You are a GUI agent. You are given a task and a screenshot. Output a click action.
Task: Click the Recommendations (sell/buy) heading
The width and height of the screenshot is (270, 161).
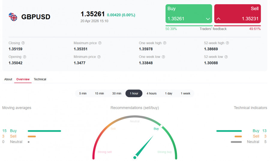click(x=135, y=108)
